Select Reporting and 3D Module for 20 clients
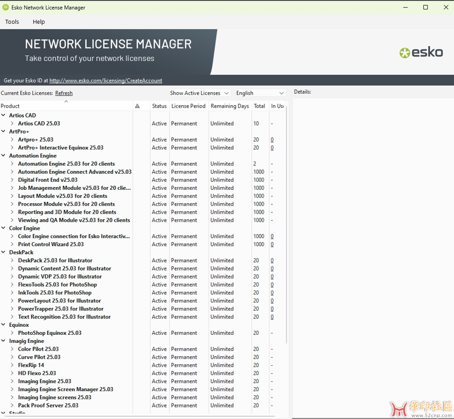 click(x=67, y=212)
